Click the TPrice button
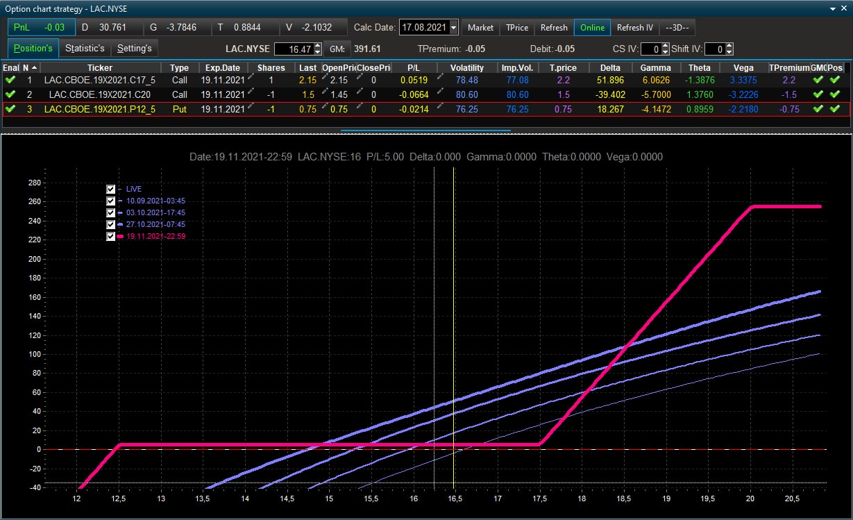The width and height of the screenshot is (853, 520). click(x=517, y=28)
